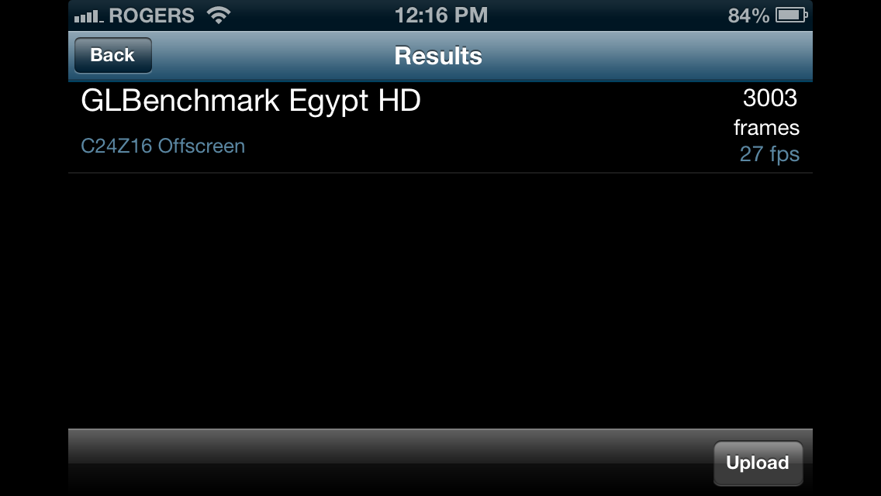881x496 pixels.
Task: Select the C24Z16 Offscreen subtitle
Action: [163, 146]
